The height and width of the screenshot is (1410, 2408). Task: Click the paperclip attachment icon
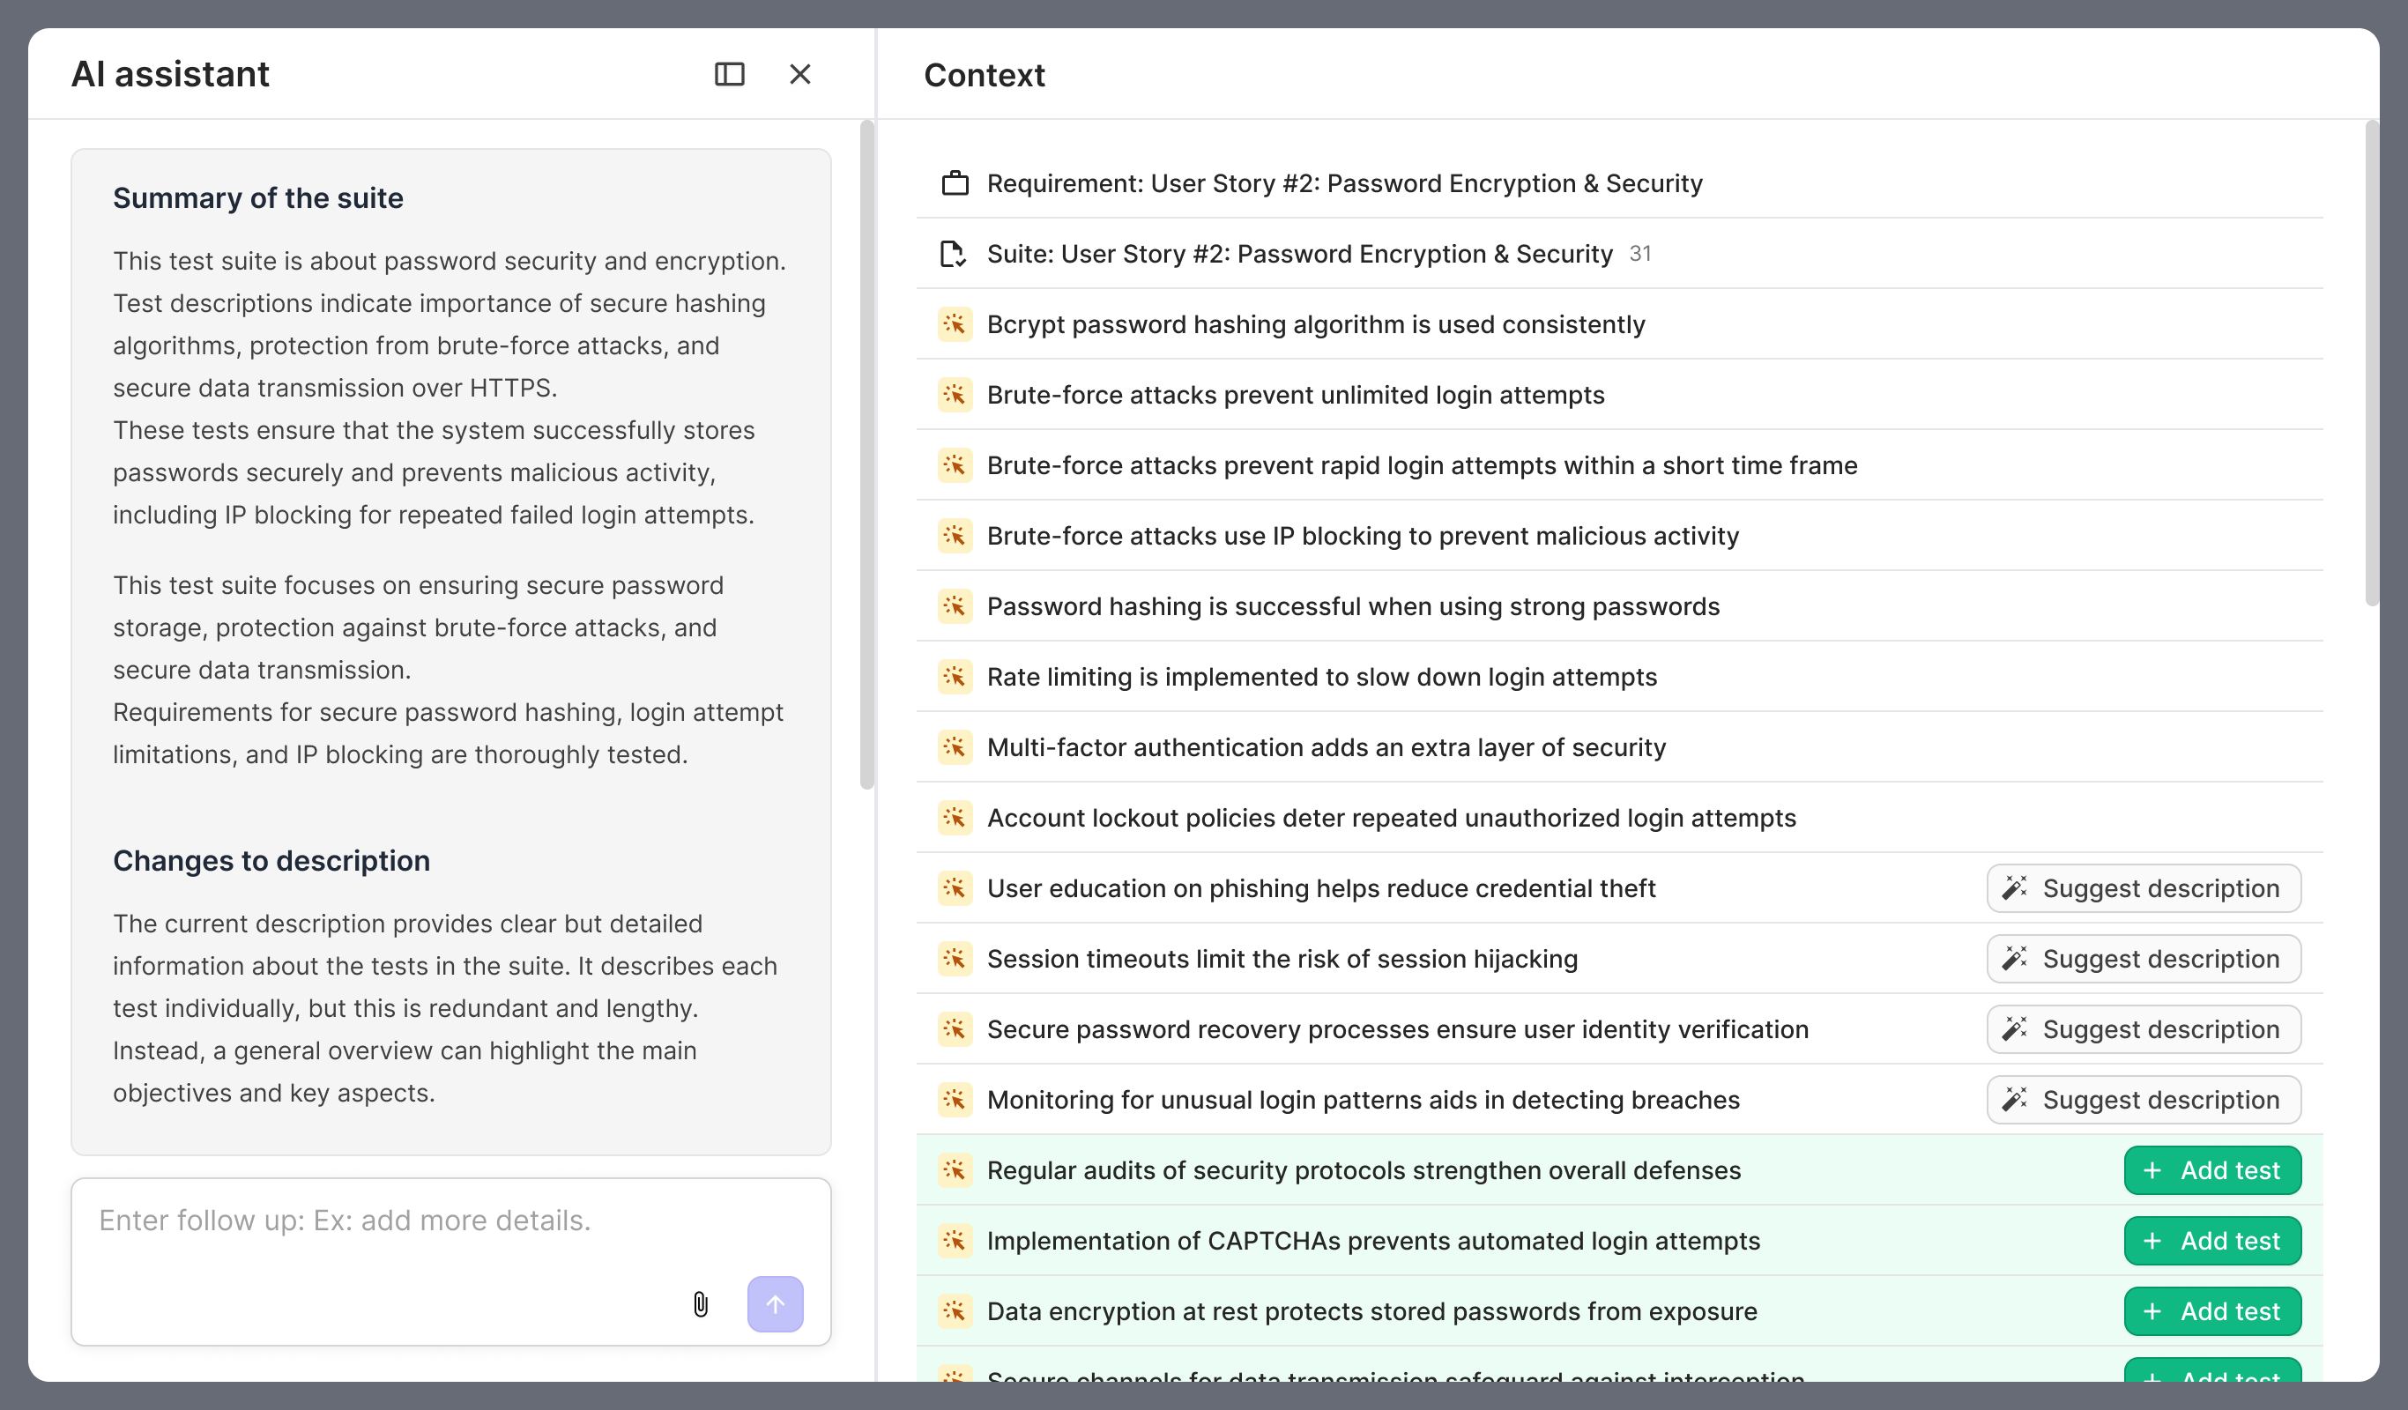point(701,1304)
